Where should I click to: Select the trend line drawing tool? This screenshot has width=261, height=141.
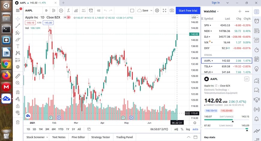pos(18,26)
